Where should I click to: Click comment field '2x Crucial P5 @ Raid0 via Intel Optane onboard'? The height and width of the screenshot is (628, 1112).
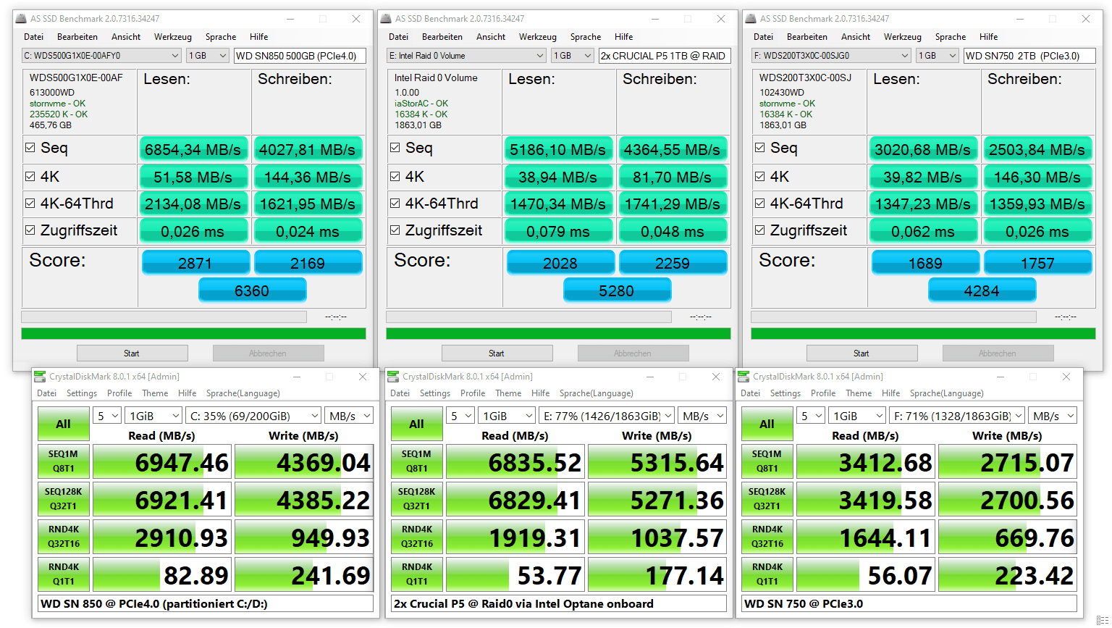pos(558,603)
